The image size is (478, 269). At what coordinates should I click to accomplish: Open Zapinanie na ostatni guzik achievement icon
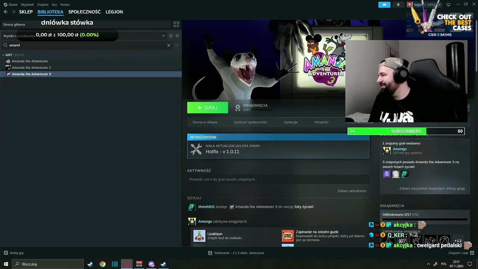(288, 236)
